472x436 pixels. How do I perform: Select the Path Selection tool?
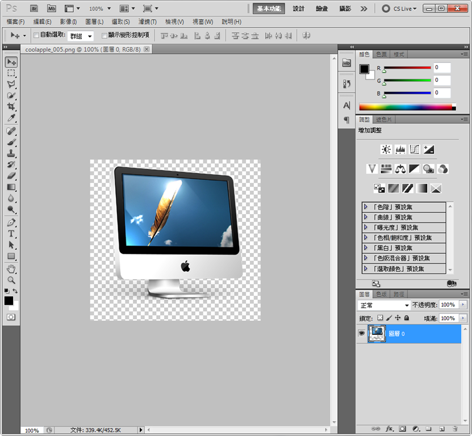[x=11, y=245]
